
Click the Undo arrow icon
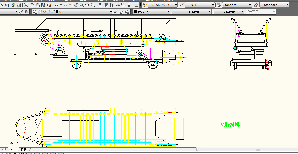[57, 5]
